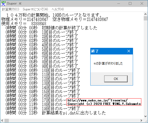Image resolution: width=148 pixels, height=123 pixels.
Task: Open the 計算実行(C) menu
Action: pyautogui.click(x=10, y=9)
